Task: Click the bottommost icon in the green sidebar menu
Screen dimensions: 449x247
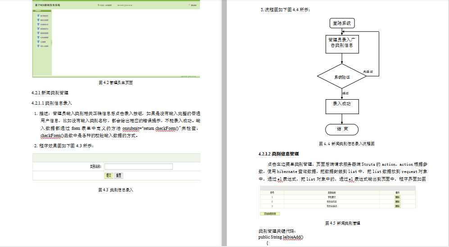Action: (39, 46)
